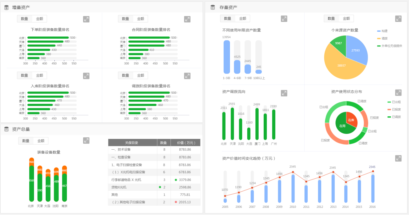Expand the 不同使用年限资产数量 chart

coord(284,19)
